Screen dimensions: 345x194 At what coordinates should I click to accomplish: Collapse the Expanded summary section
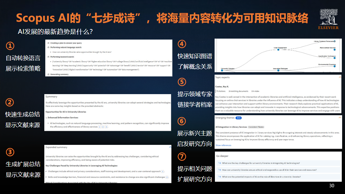click(169, 147)
